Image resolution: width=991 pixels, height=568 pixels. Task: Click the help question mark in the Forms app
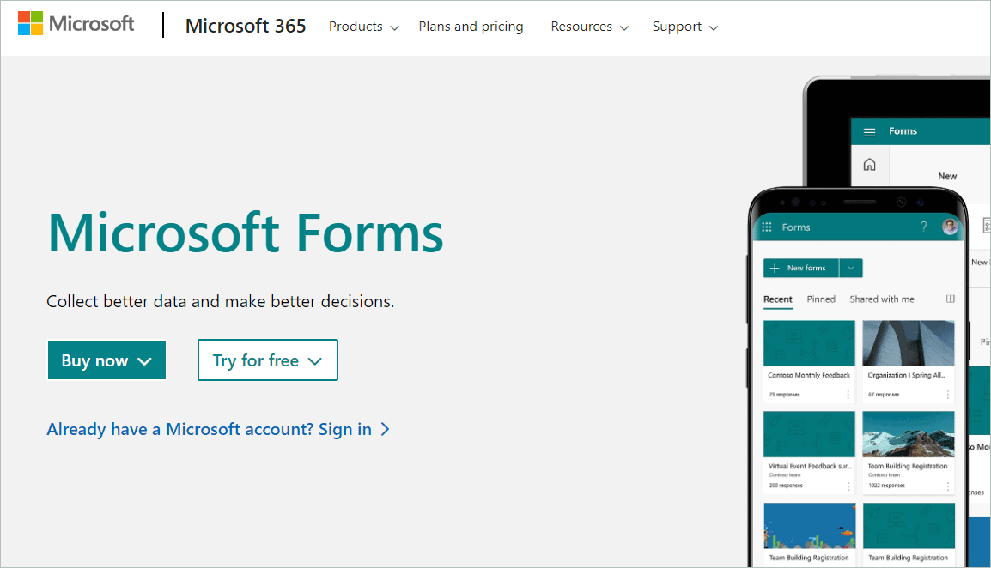tap(923, 227)
